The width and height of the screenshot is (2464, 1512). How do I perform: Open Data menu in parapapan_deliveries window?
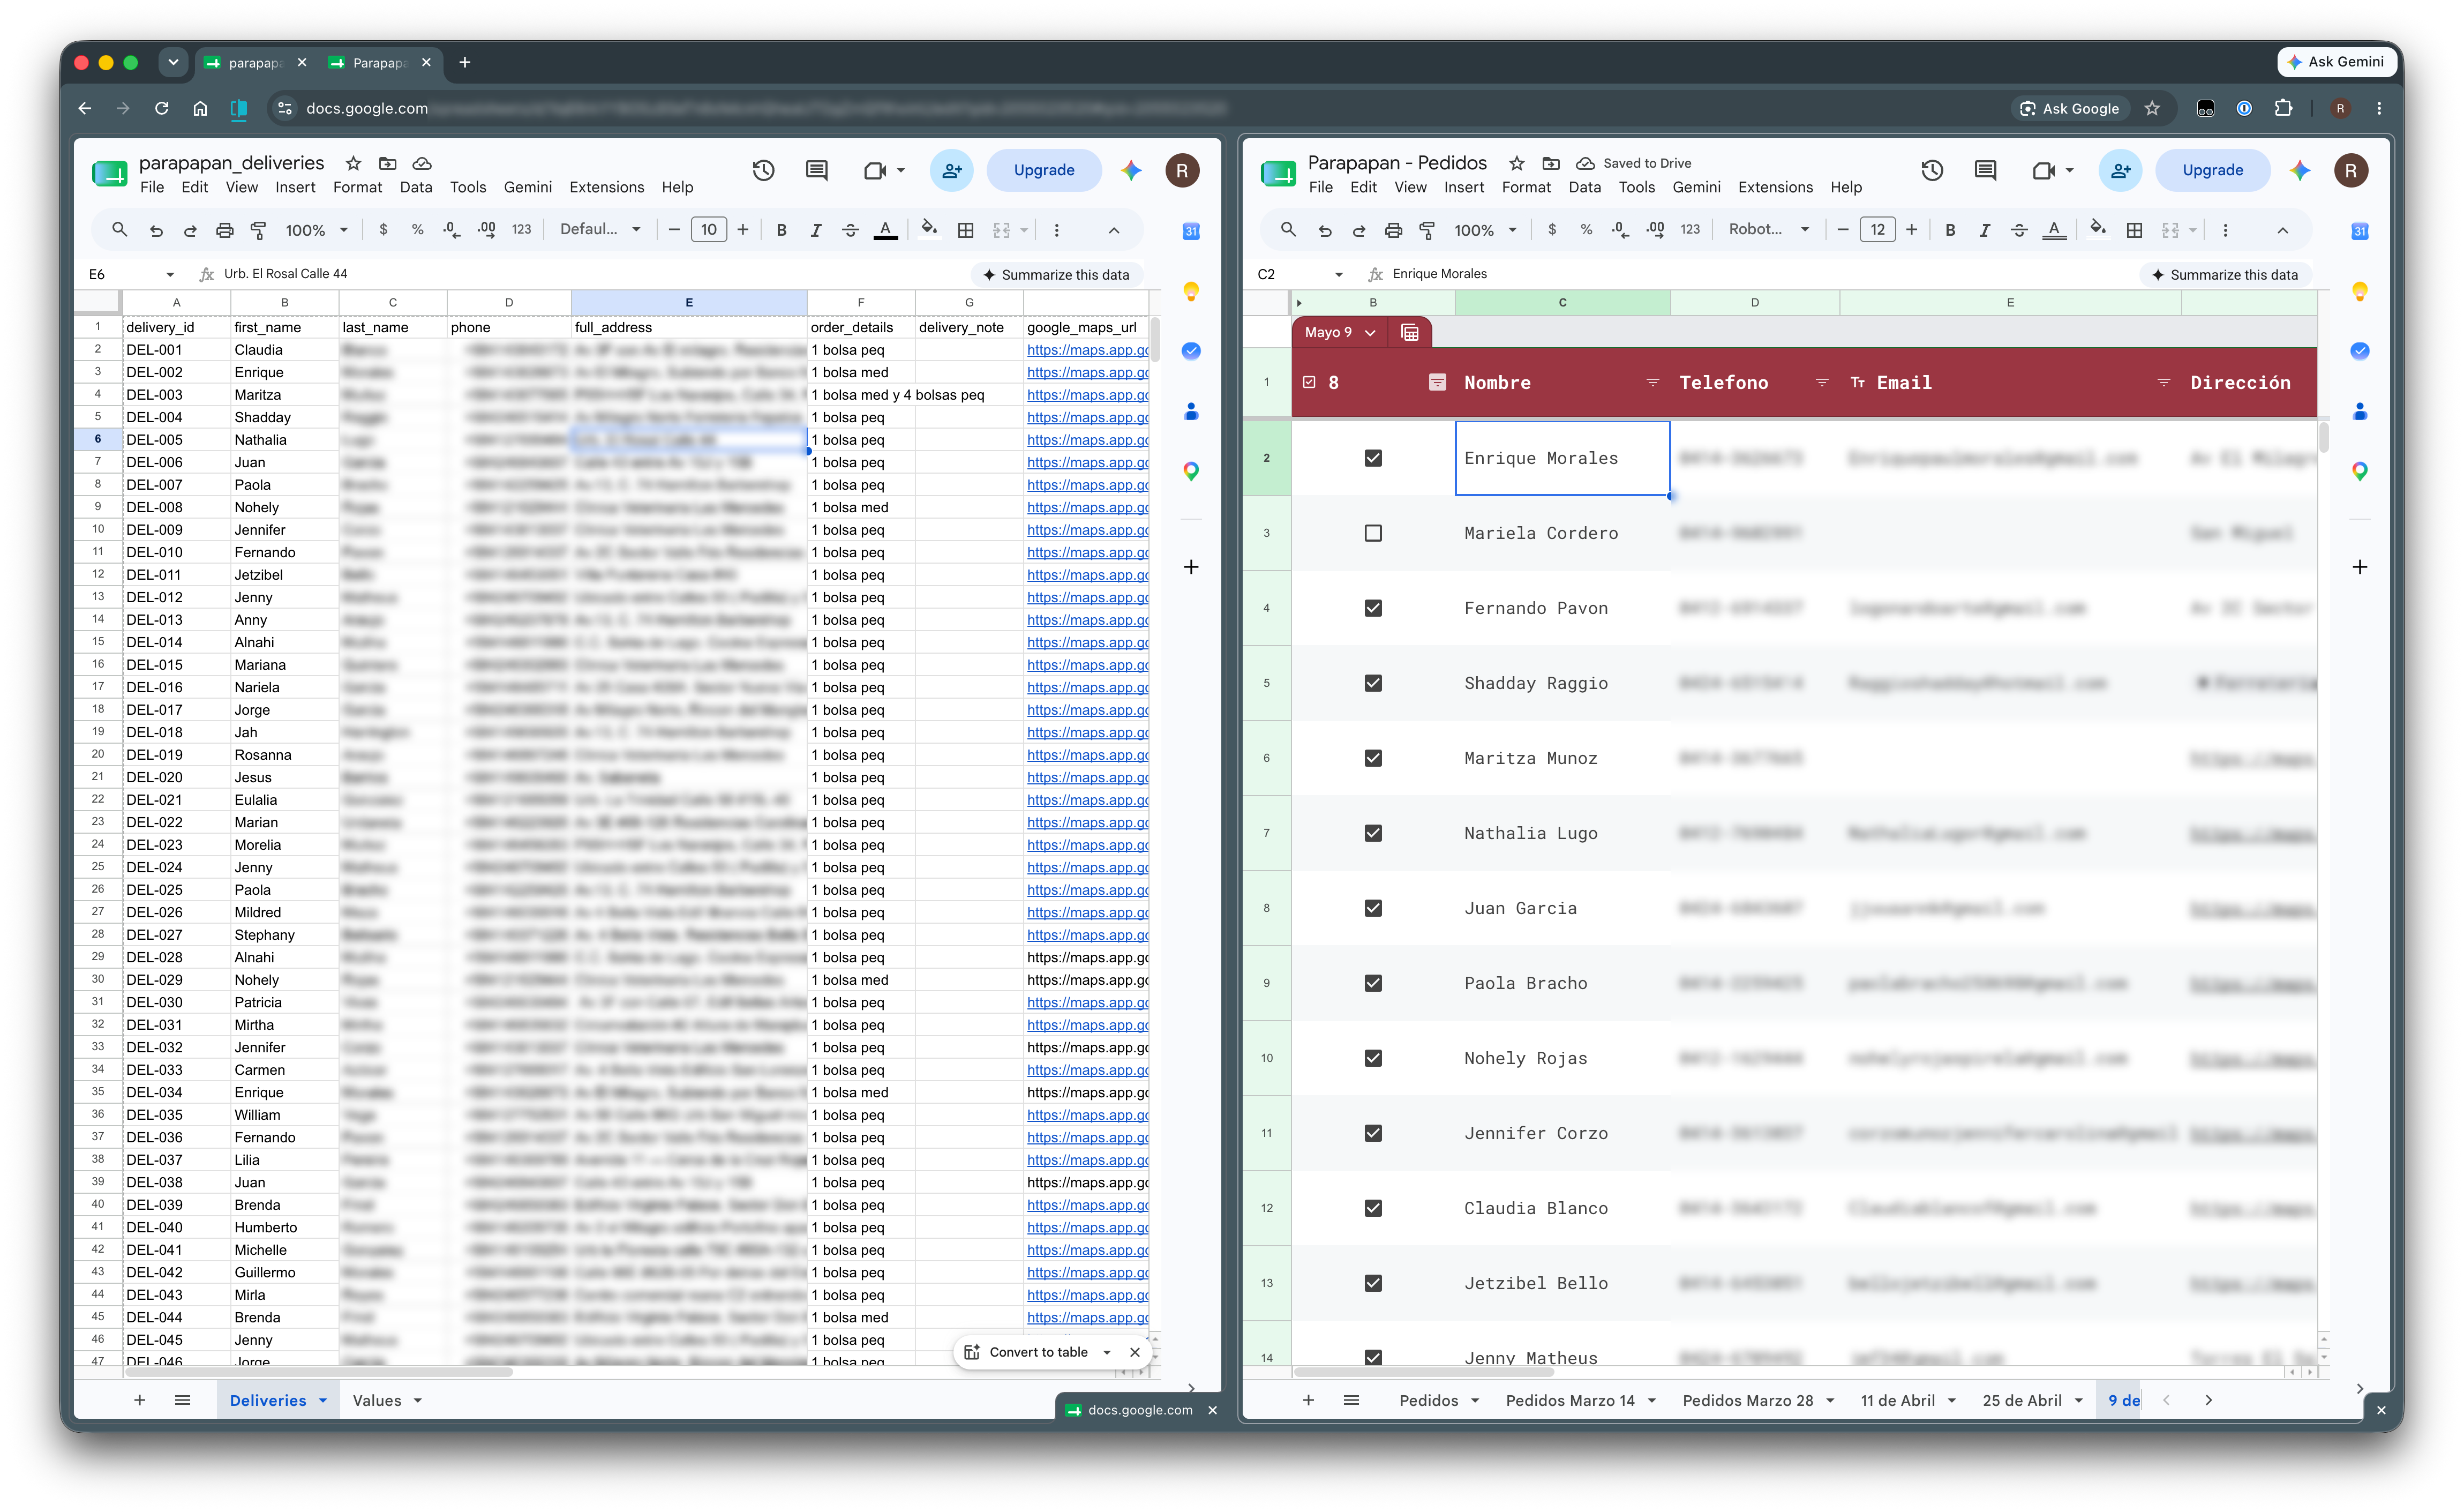coord(415,188)
